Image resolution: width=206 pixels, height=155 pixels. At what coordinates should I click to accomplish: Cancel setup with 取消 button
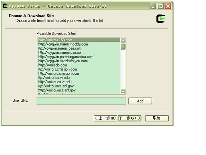(x=157, y=118)
